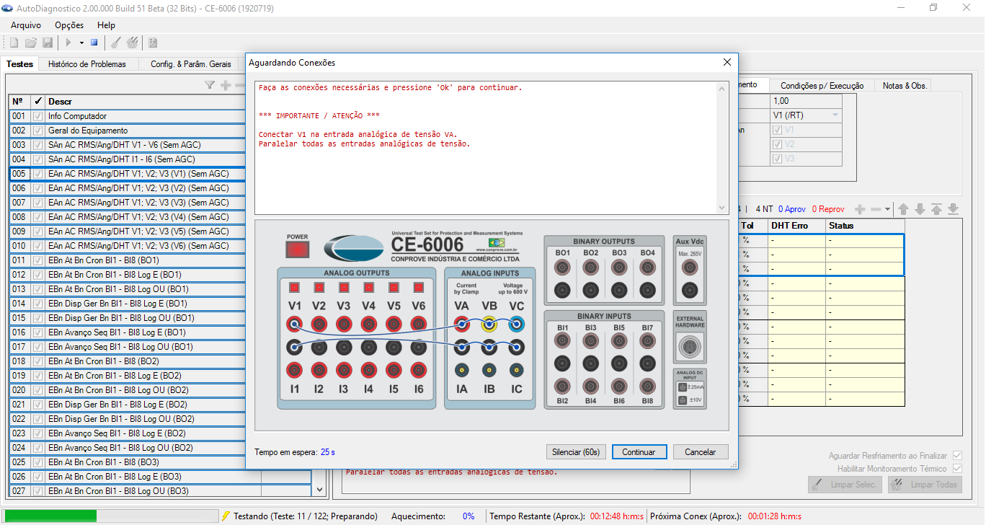Switch to Notas & Obs. tab
Image resolution: width=986 pixels, height=525 pixels.
pos(905,85)
